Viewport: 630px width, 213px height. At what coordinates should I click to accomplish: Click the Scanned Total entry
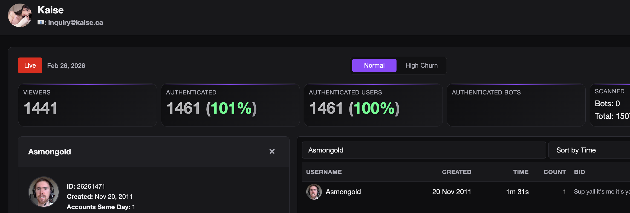pos(612,116)
